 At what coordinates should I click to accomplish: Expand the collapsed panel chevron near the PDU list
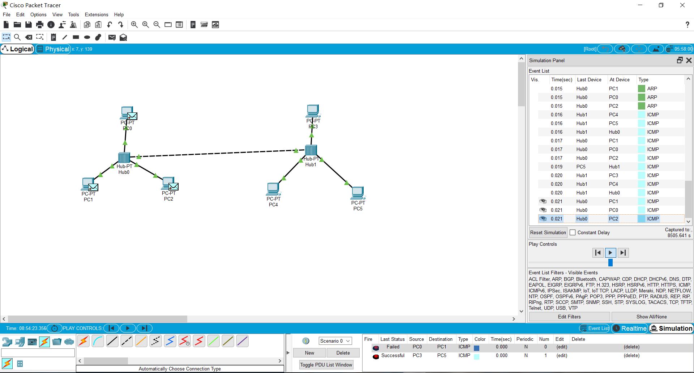coord(288,352)
